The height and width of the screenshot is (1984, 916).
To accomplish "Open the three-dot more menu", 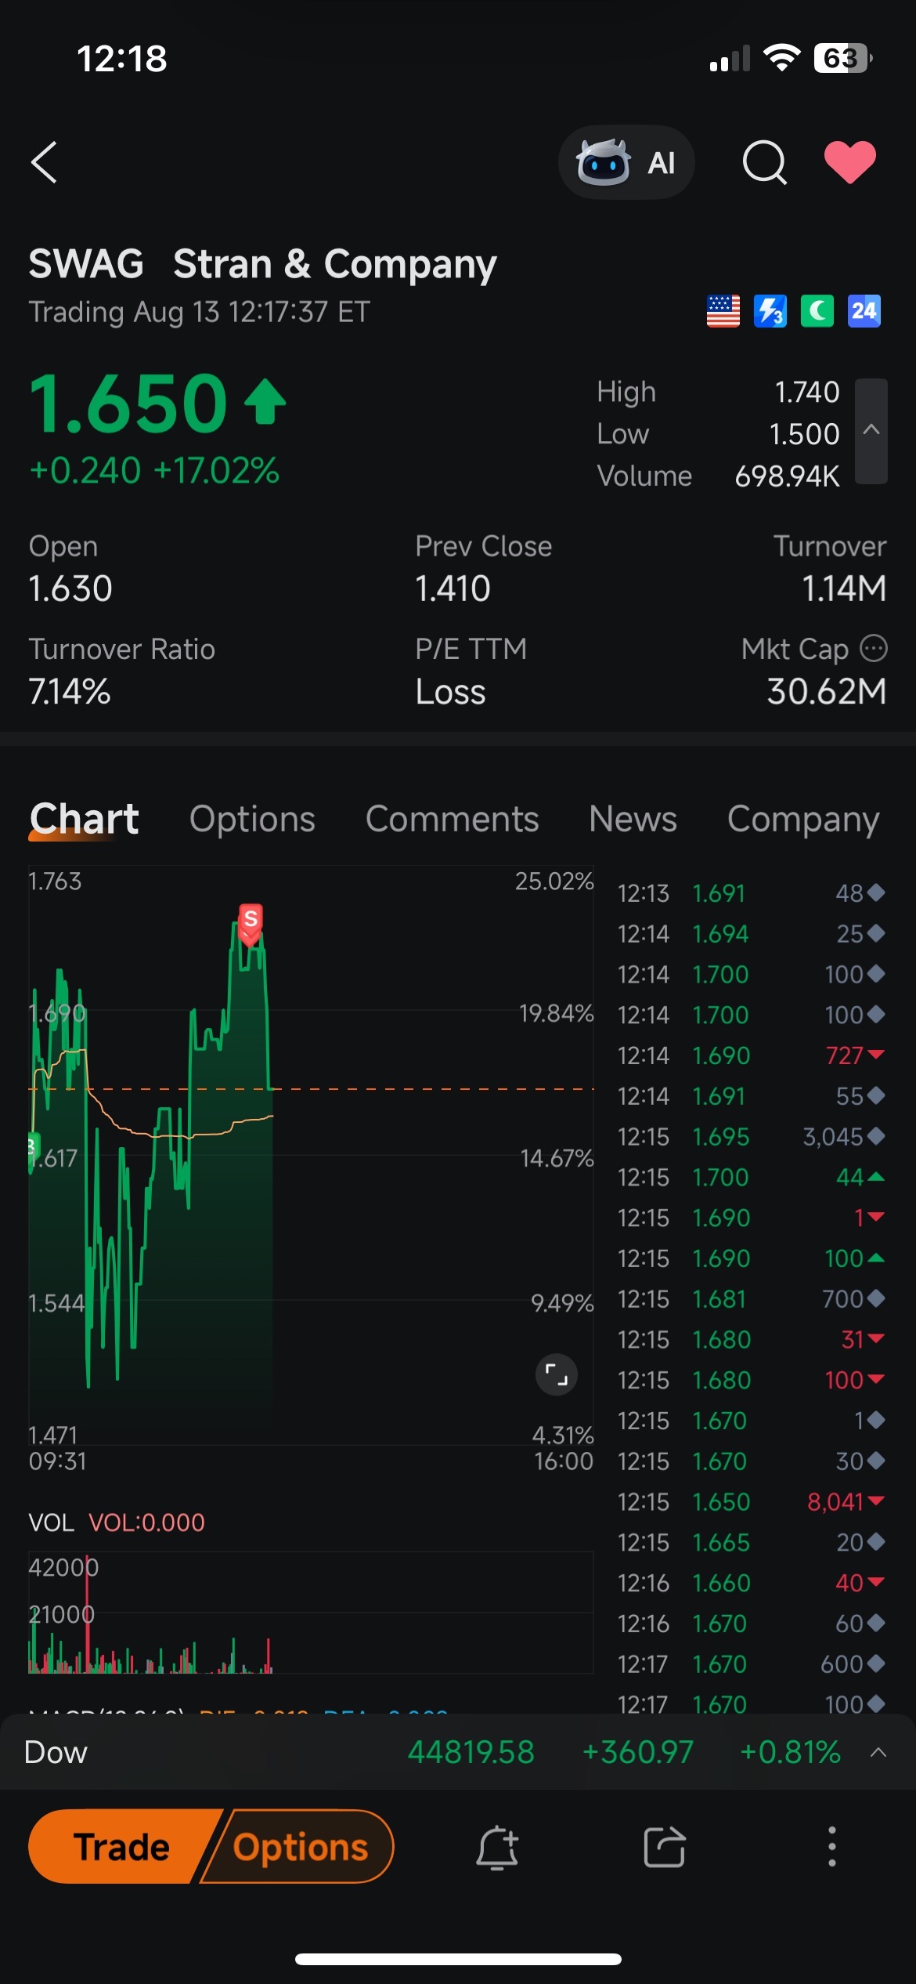I will [831, 1847].
